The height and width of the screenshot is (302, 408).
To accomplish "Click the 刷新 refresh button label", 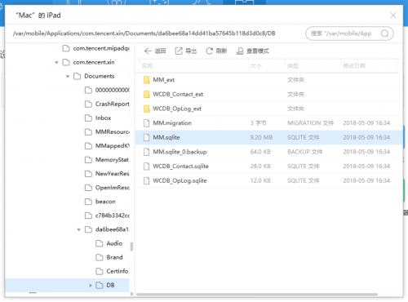I will (221, 51).
